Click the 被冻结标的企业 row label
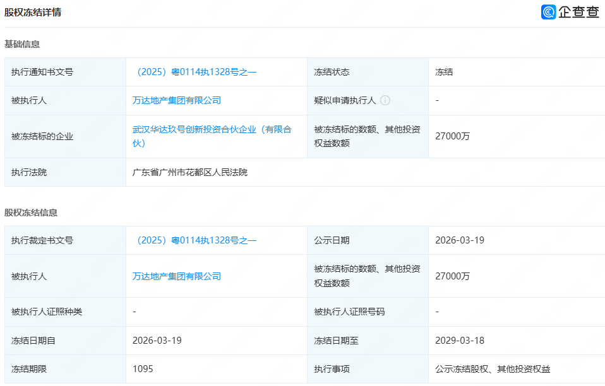Image resolution: width=605 pixels, height=386 pixels. [x=42, y=136]
